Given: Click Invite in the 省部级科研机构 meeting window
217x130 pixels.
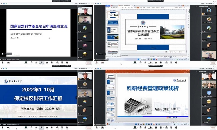Looking at the screenshot, I should pyautogui.click(x=145, y=63).
